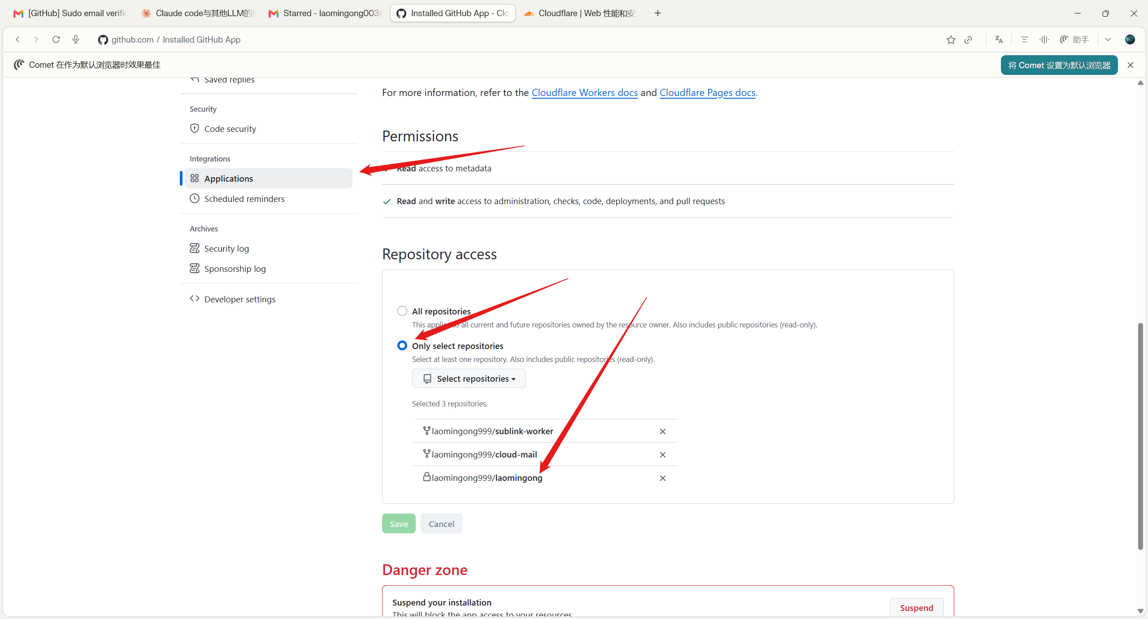Select the Installed GitHub App tab
This screenshot has height=619, width=1148.
[x=453, y=13]
